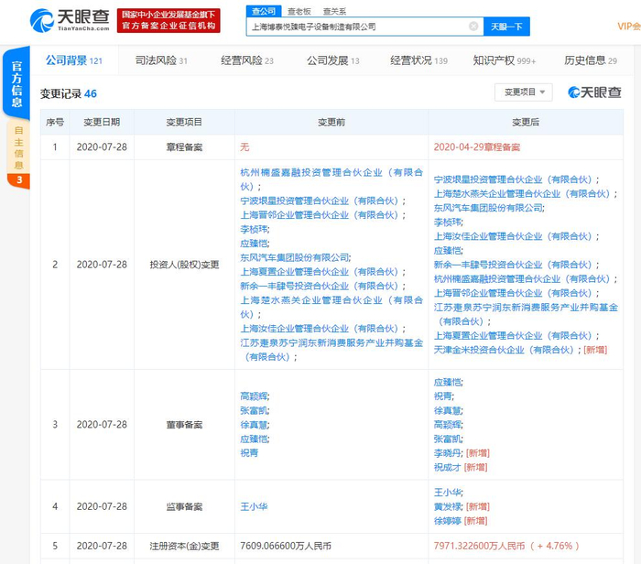Screen dimensions: 641x564
Task: Open the 变更项目 filter dropdown
Action: (x=523, y=92)
